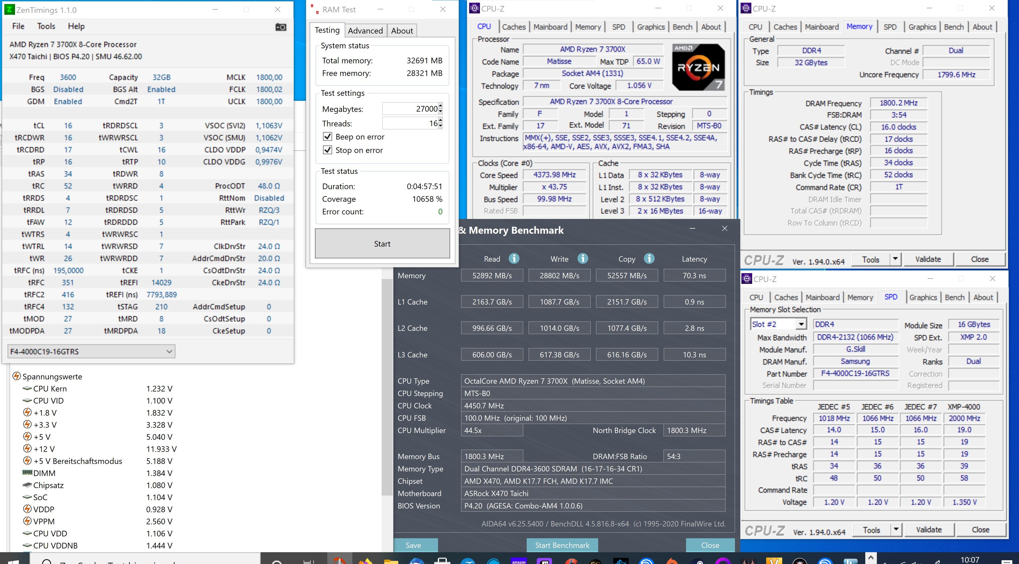Screen dimensions: 1019x564
Task: Click the memory module icon beside DIMM
Action: point(27,472)
